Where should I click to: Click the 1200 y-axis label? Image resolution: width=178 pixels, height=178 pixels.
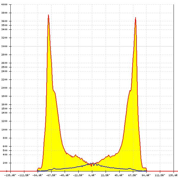[x=4, y=121]
